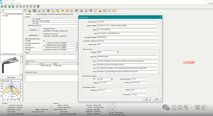Open the CIE table icon
The image size is (213, 116).
click(77, 11)
